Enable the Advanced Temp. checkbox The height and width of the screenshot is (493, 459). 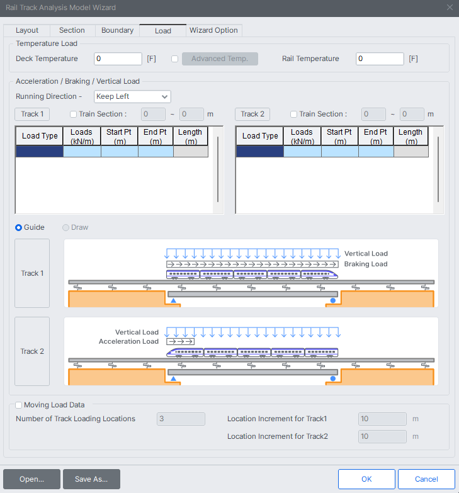coord(175,59)
